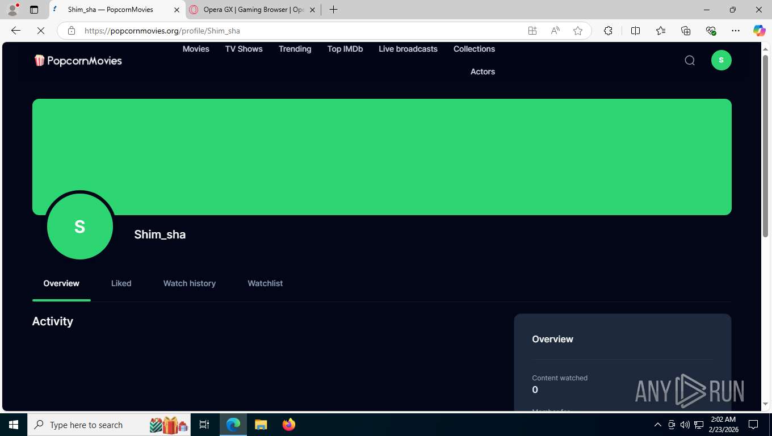
Task: Click the green profile banner image
Action: [x=382, y=157]
